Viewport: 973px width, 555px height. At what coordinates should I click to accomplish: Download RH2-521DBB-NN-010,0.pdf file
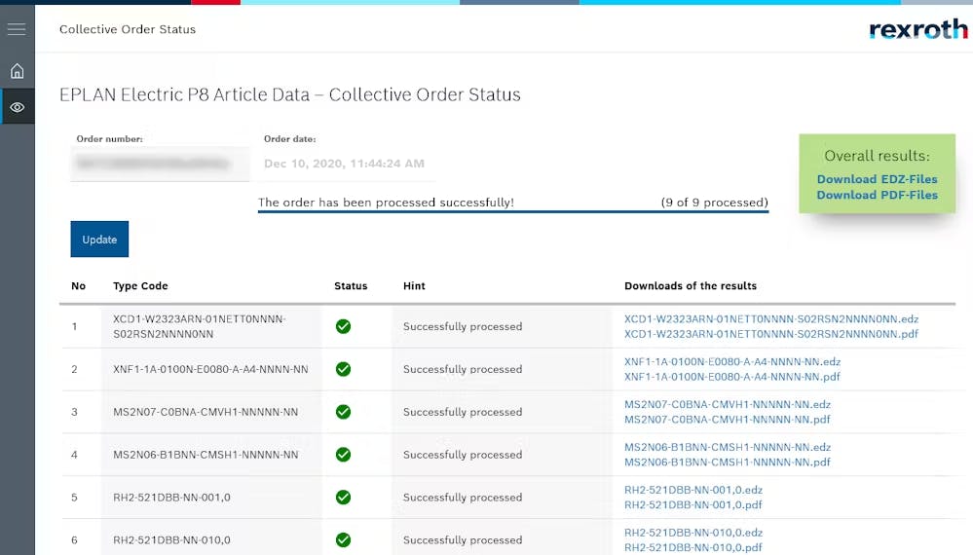pos(693,547)
